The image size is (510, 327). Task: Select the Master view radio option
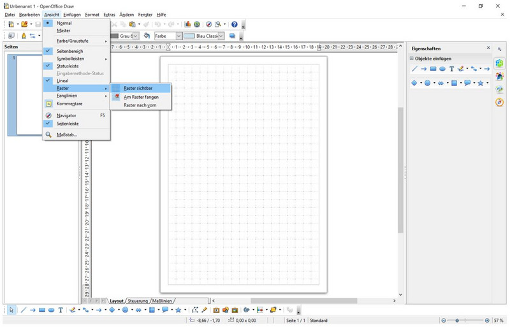pos(63,31)
